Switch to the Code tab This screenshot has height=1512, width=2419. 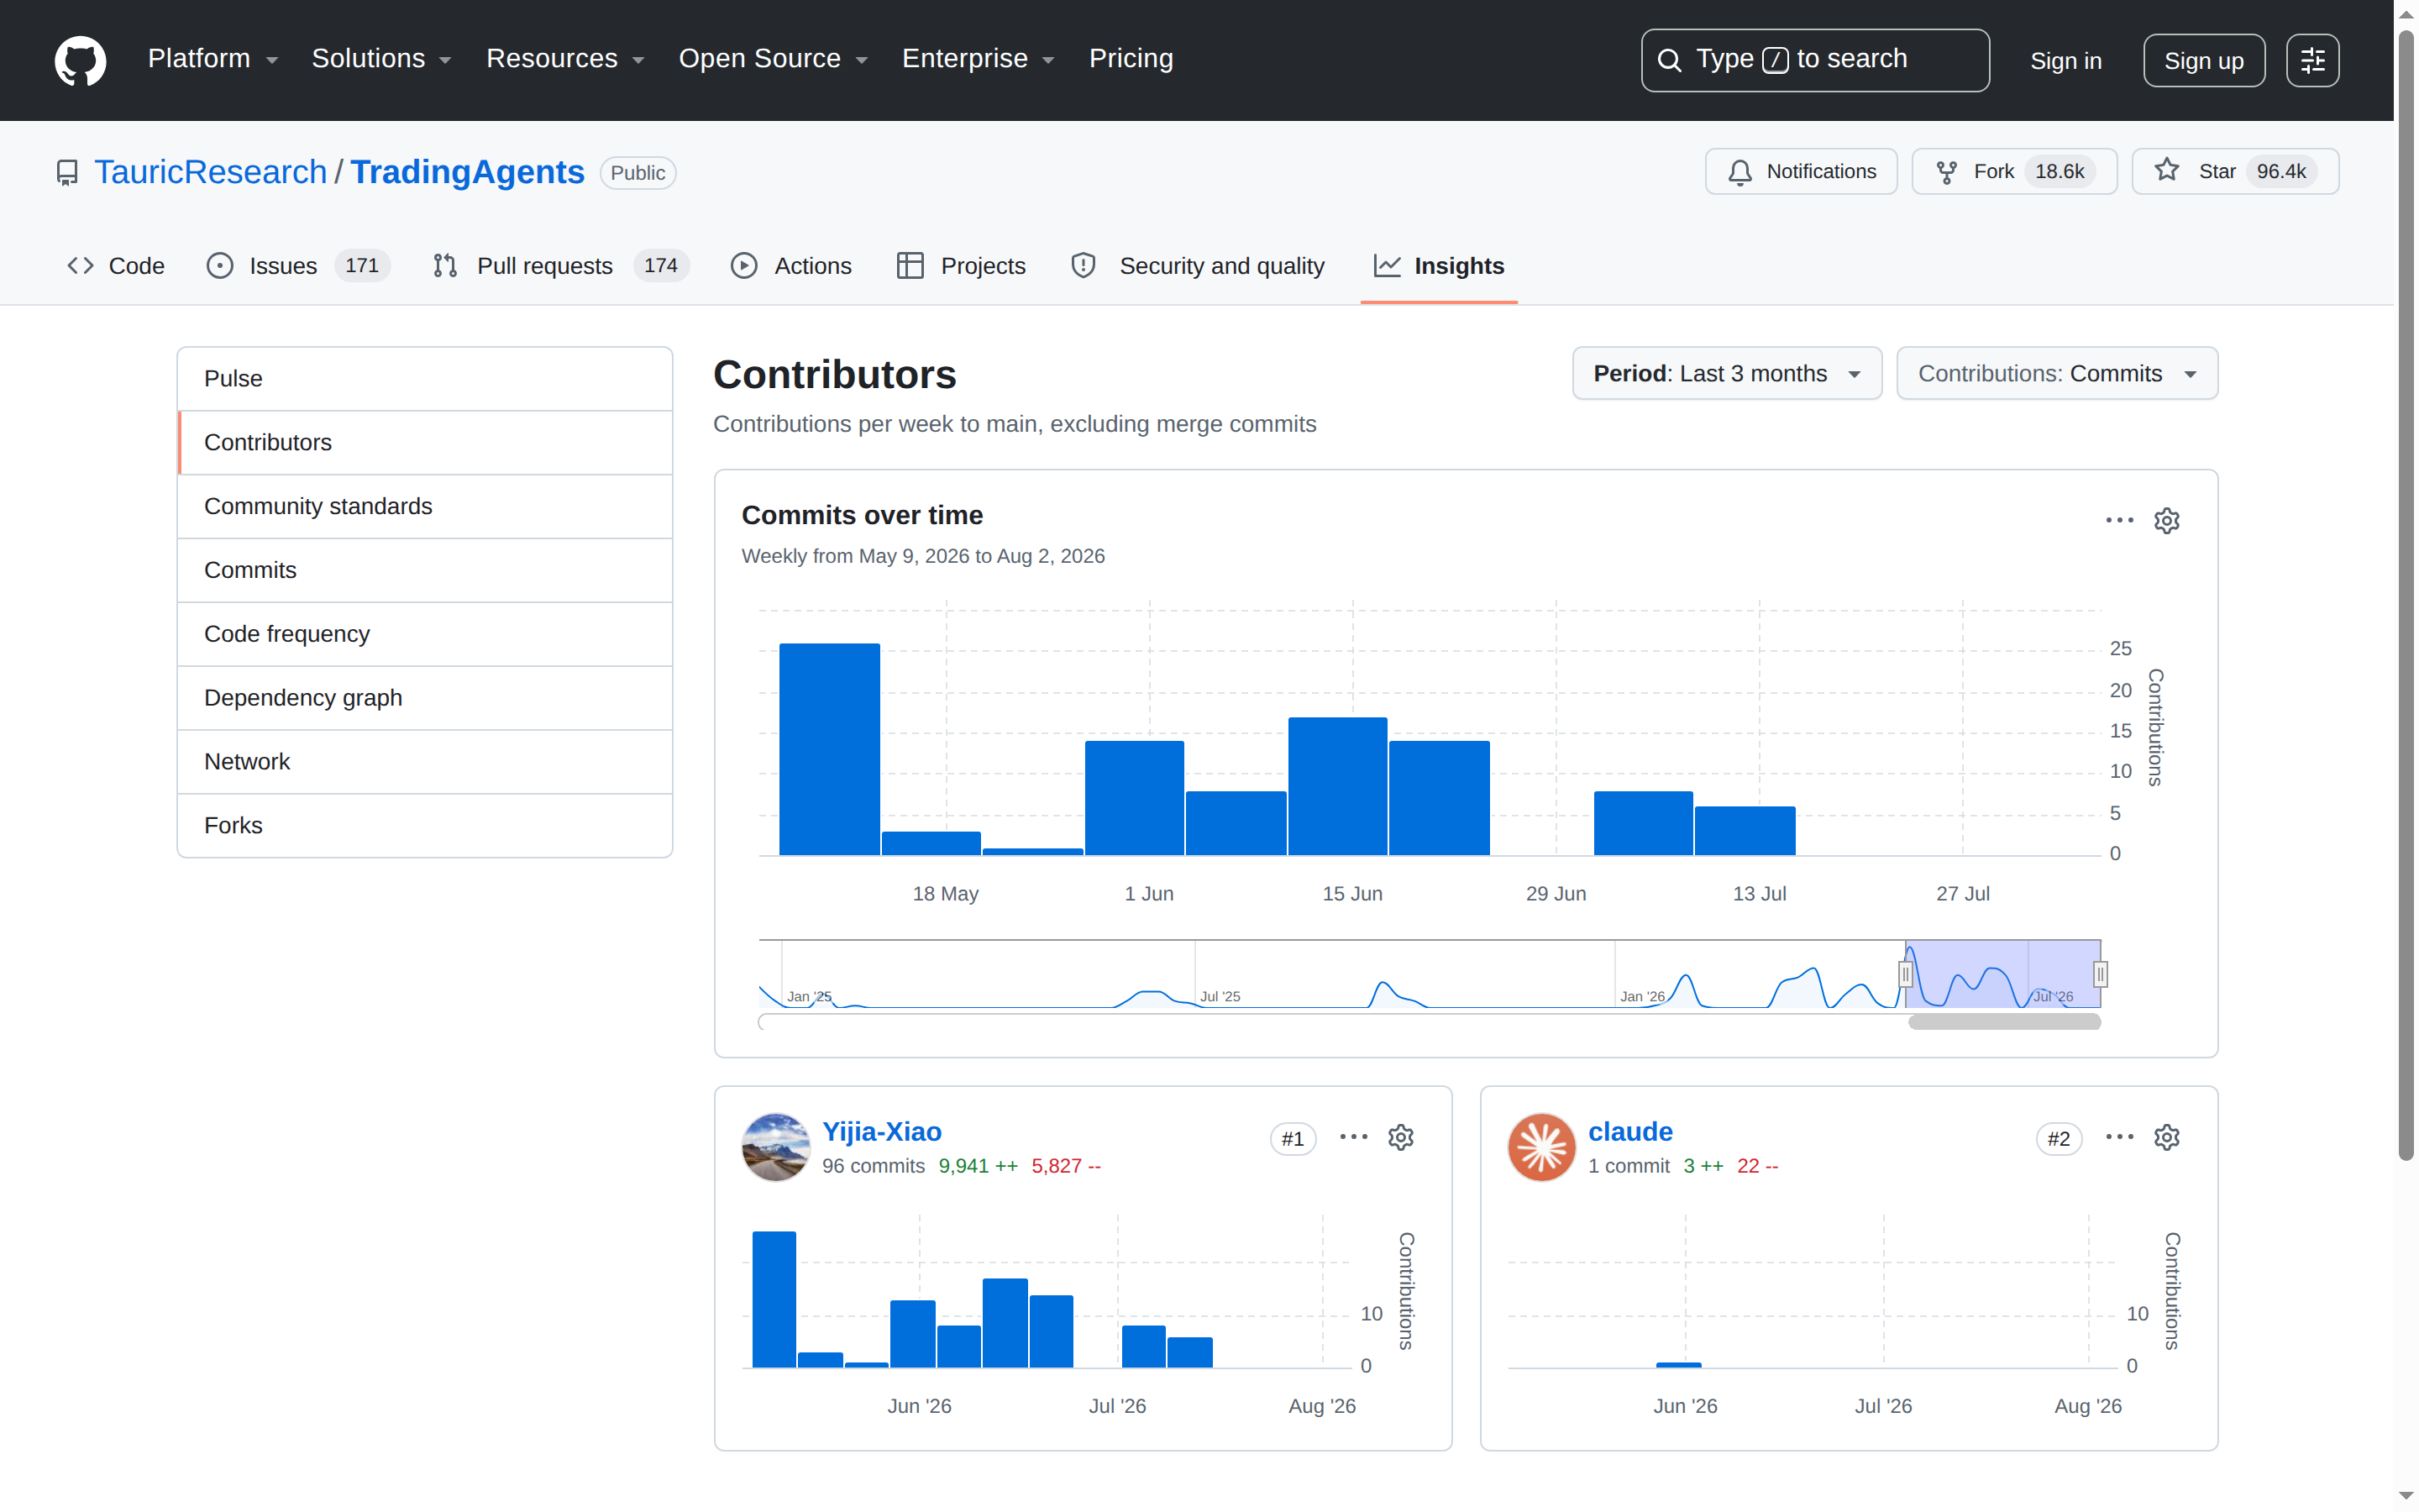pyautogui.click(x=116, y=266)
